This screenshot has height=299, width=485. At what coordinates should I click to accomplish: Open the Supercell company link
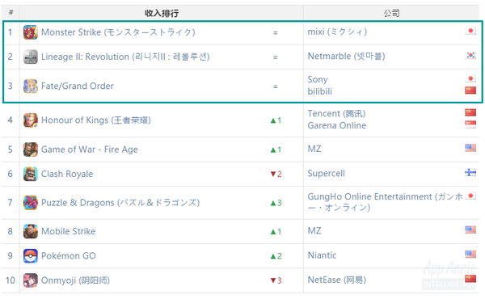coord(326,174)
